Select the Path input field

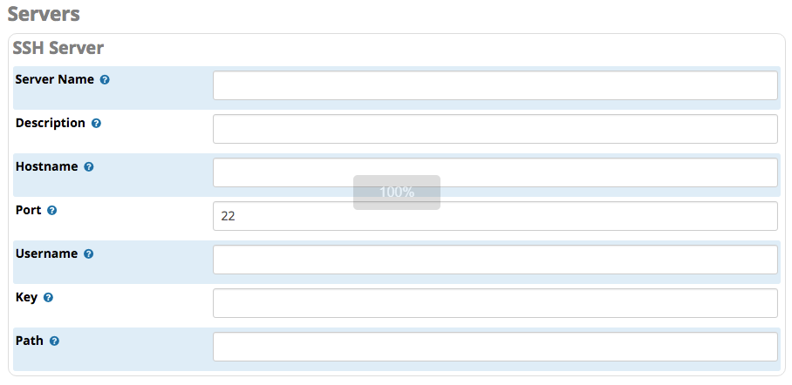tap(495, 347)
